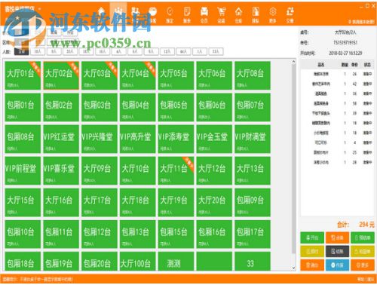This screenshot has height=285, width=377.
Task: Select table 大厅11台
Action: click(176, 170)
